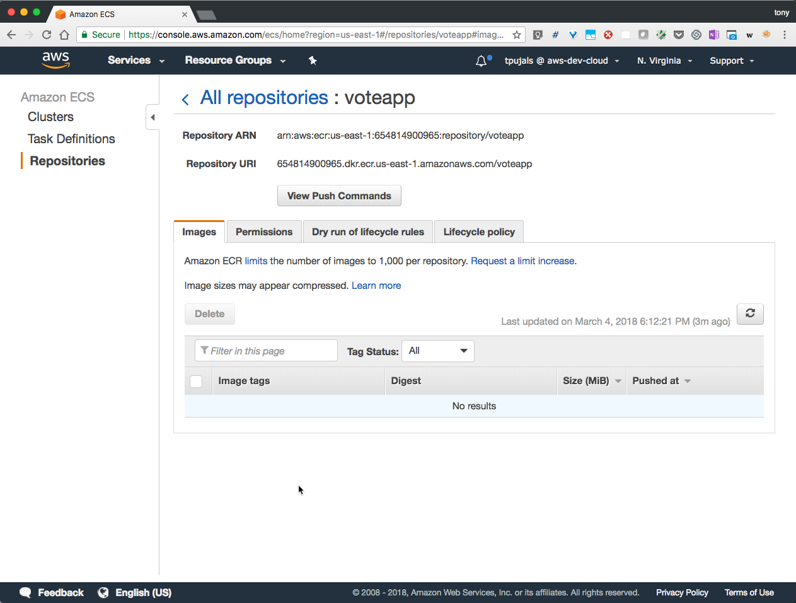Screen dimensions: 796x603
Task: Click the green Vim extension icon
Action: point(661,35)
